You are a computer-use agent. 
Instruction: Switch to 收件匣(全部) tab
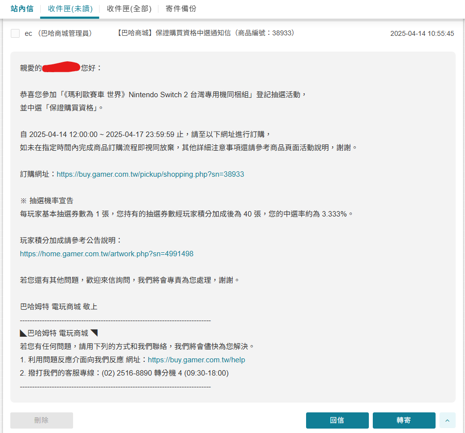129,9
